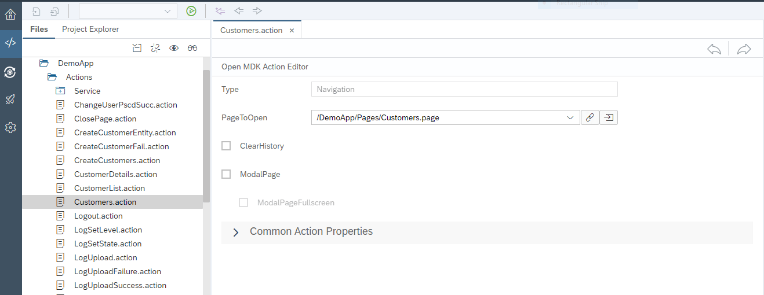This screenshot has height=295, width=764.
Task: Click the green Run button in toolbar
Action: click(191, 10)
